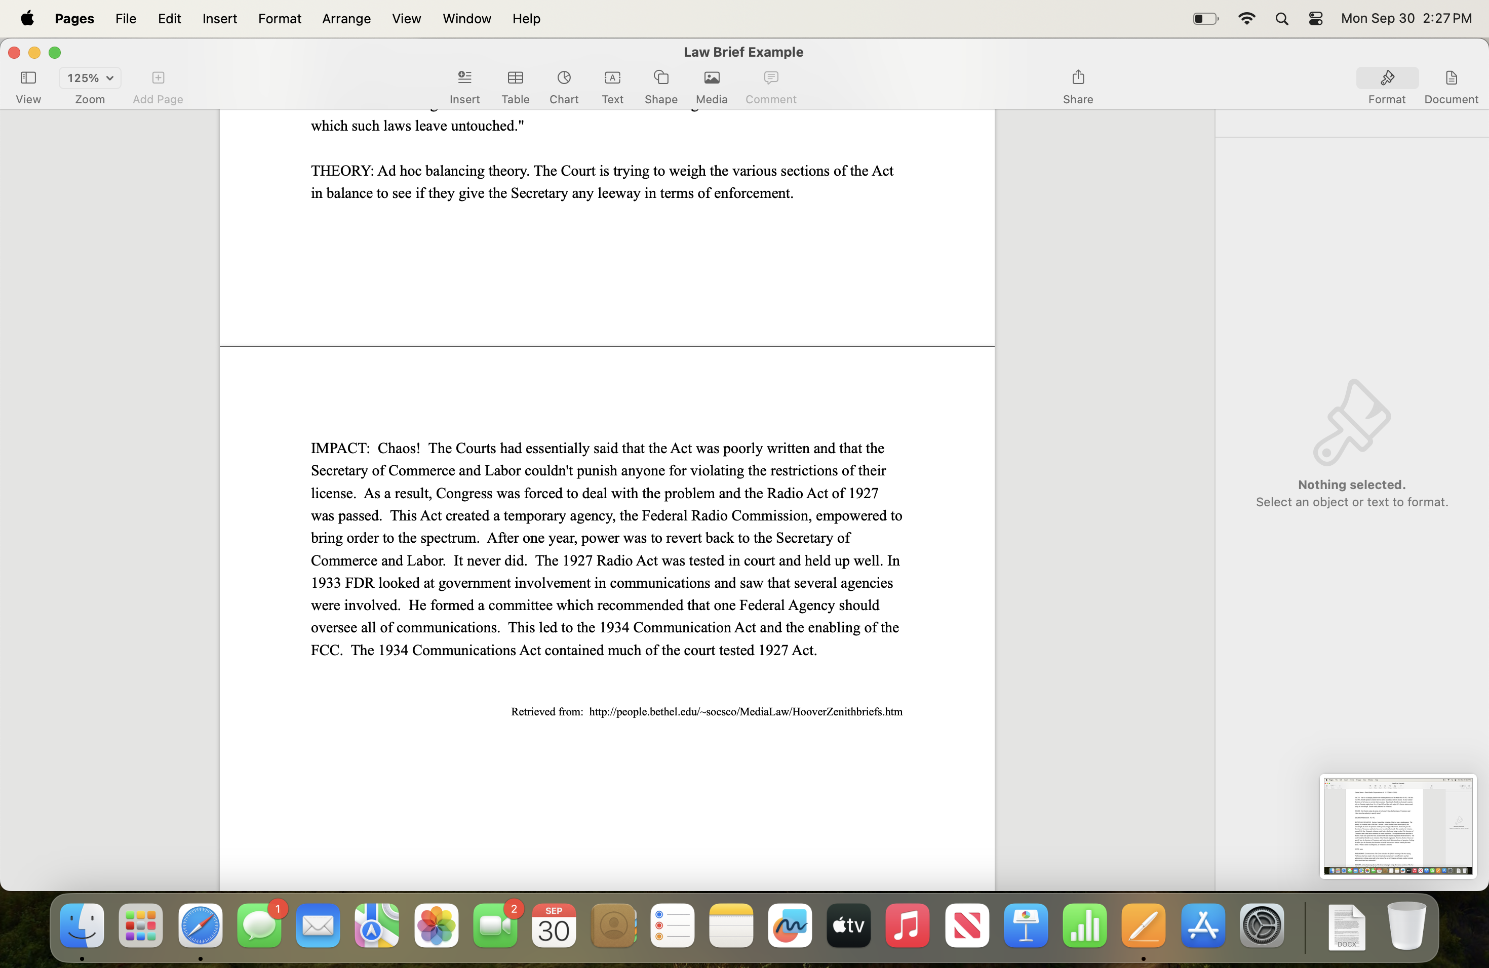Open Spotlight search in the menu bar
1489x968 pixels.
pyautogui.click(x=1281, y=19)
